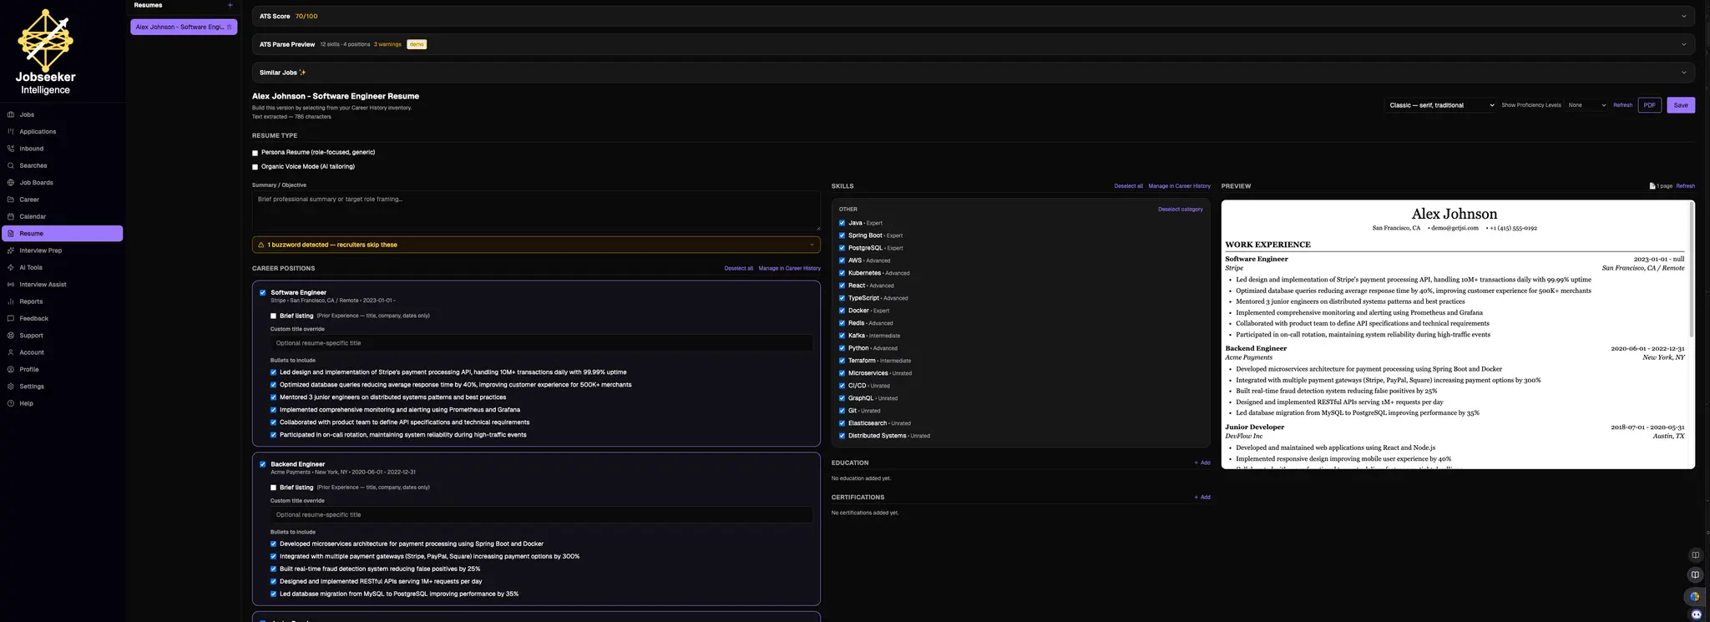Click the page icon beside 1 page
The width and height of the screenshot is (1710, 622).
(1652, 186)
